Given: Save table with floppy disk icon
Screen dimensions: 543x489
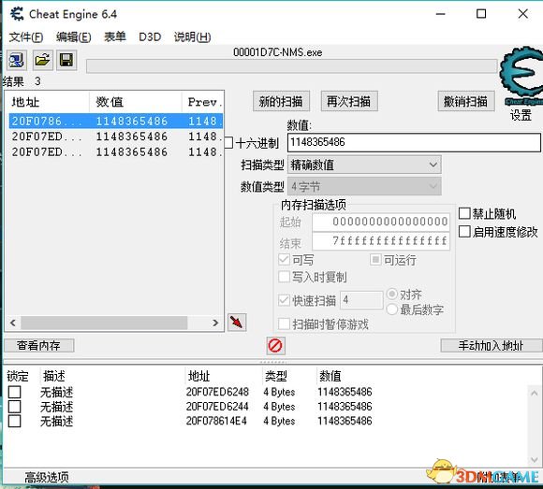Looking at the screenshot, I should point(66,61).
